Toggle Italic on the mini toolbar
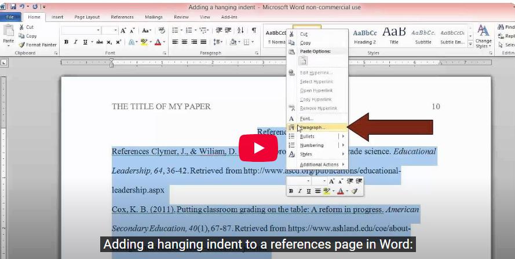 pos(299,191)
